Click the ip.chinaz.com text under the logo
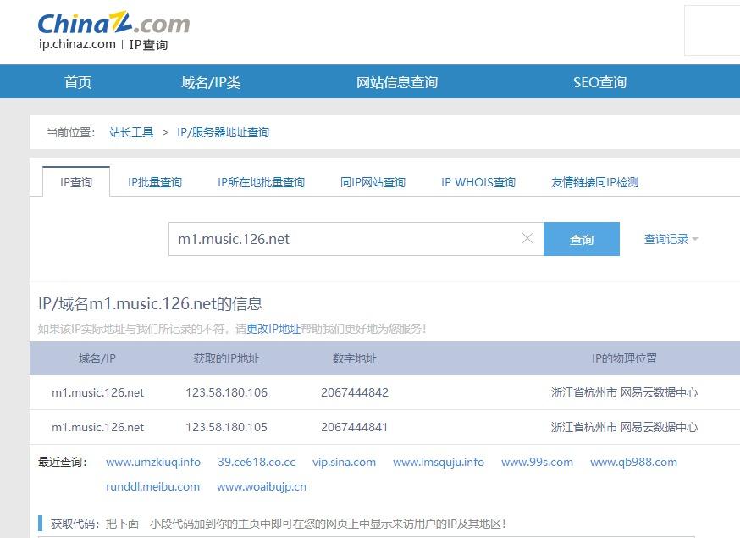The width and height of the screenshot is (740, 538). click(77, 44)
